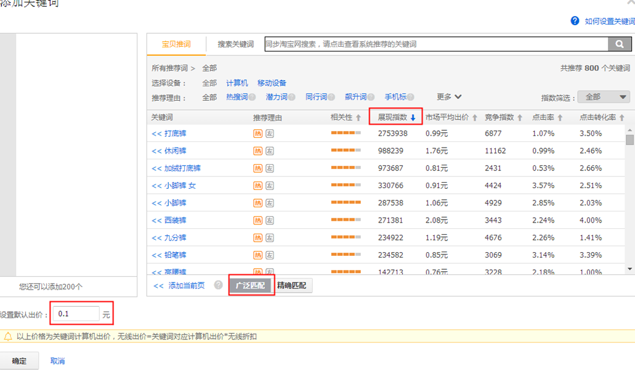Switch to the 搜索关键词 tab
Screen dimensions: 635x372
click(235, 44)
